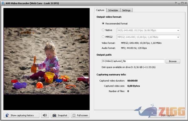Expand the MPEG2 format dropdown

point(178,37)
